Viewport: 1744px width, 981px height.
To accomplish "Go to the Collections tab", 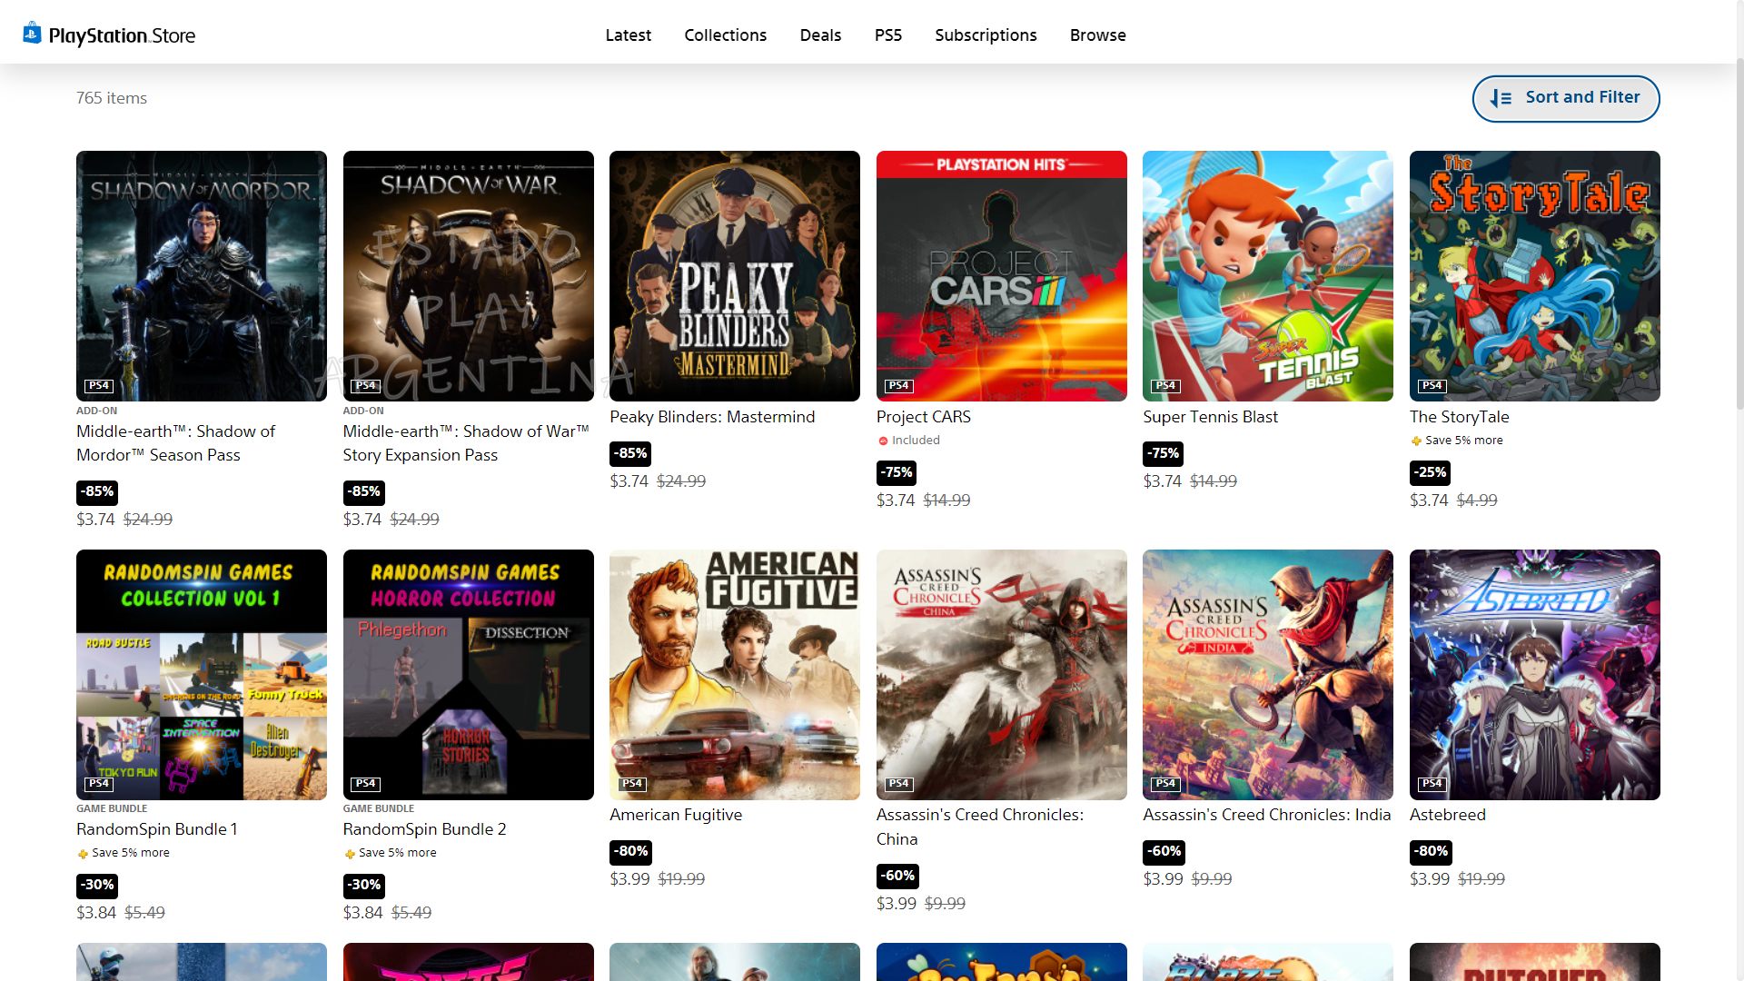I will 725,35.
